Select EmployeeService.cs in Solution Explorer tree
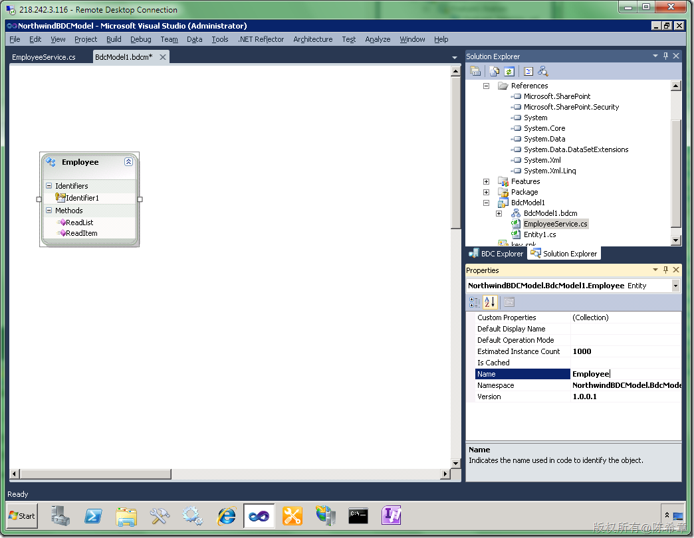This screenshot has height=538, width=694. (556, 224)
